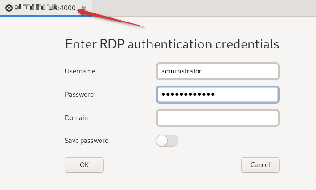Viewport: 316px width, 190px height.
Task: Click the Password label text
Action: (79, 95)
